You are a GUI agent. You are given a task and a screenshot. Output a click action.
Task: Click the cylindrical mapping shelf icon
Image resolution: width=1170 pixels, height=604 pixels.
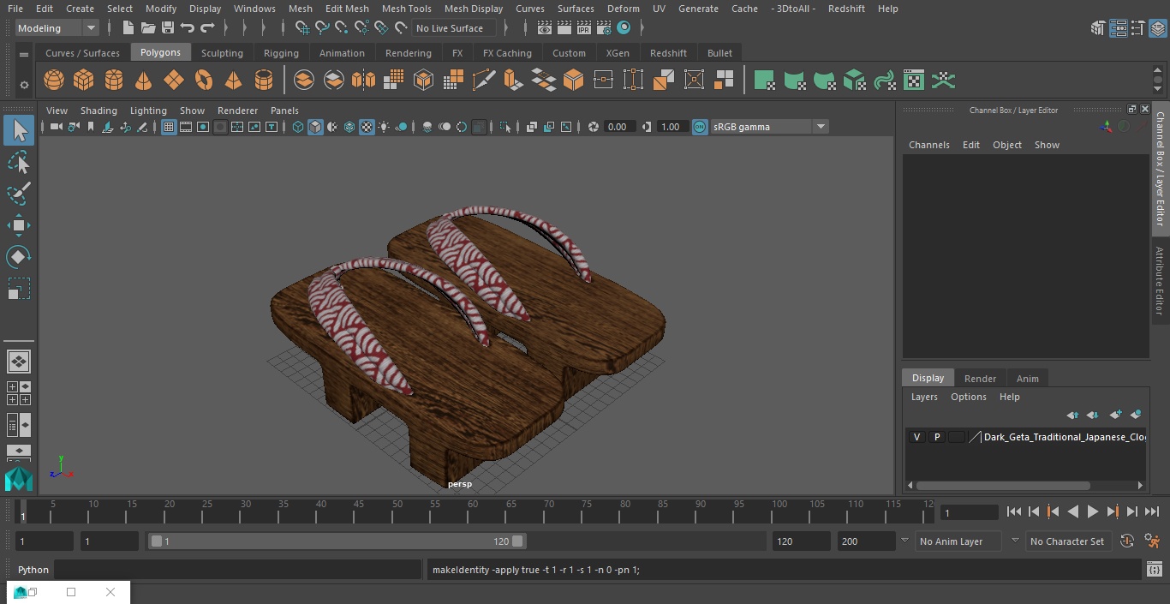[x=794, y=81]
